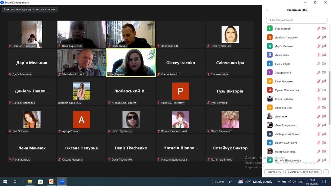Select Лєна Гладишенко in the participants list
The width and height of the screenshot is (331, 186).
[286, 125]
